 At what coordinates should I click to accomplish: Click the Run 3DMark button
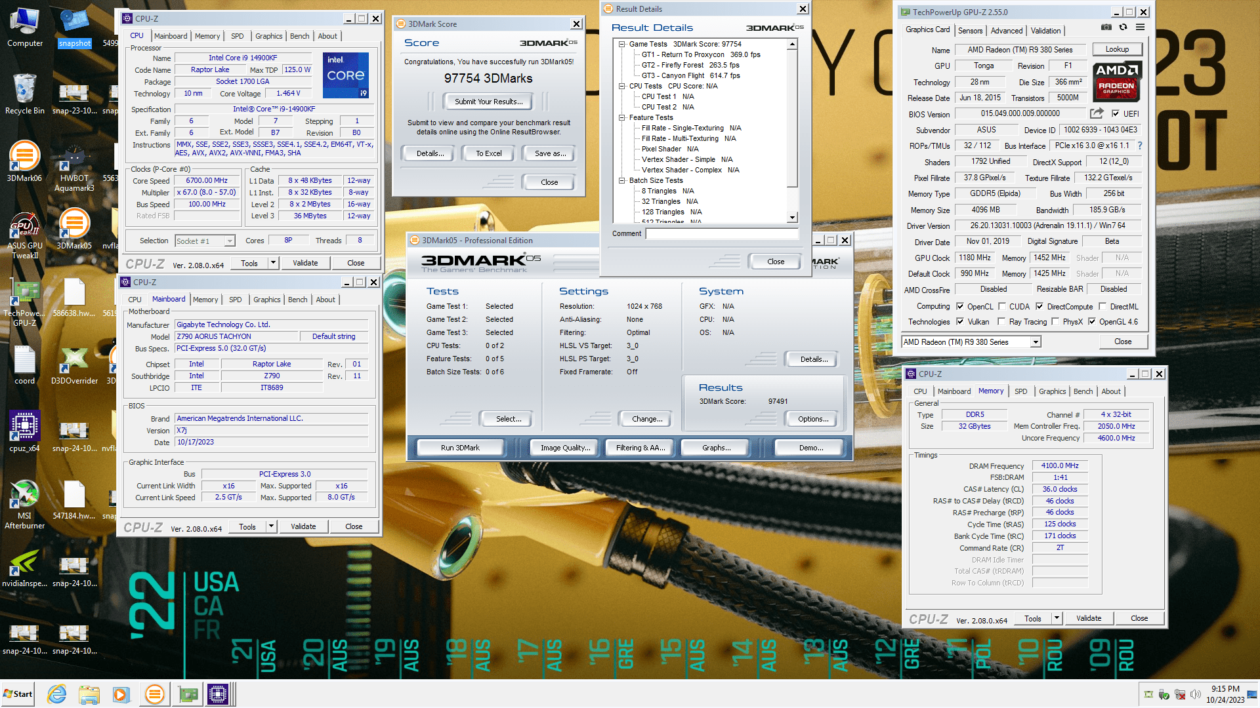[x=460, y=448]
